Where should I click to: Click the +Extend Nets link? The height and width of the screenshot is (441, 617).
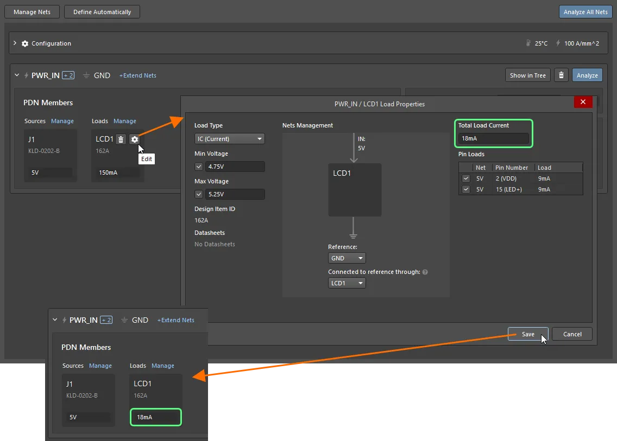[x=138, y=75]
